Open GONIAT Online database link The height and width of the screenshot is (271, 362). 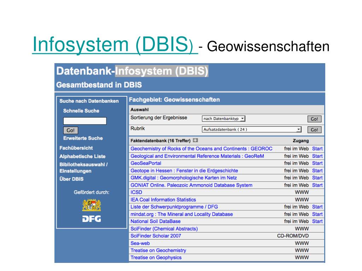(191, 185)
